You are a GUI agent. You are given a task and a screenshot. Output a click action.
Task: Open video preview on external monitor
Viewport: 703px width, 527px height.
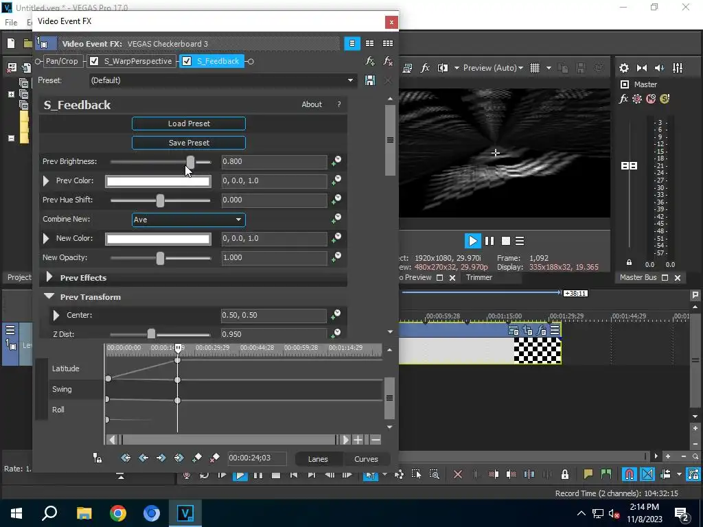pyautogui.click(x=407, y=68)
